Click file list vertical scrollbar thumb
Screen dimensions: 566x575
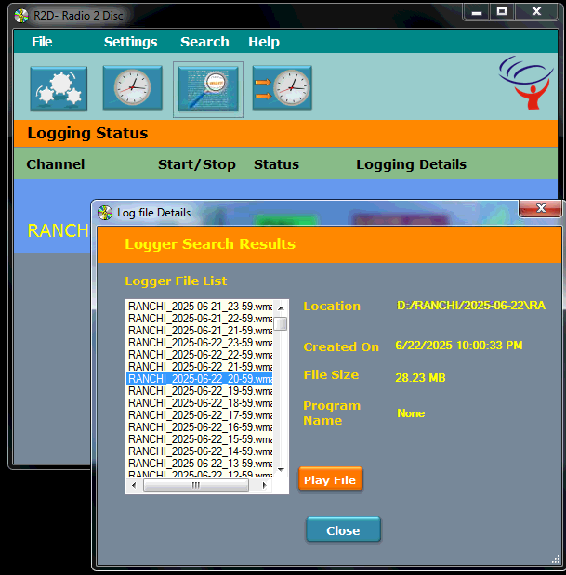[x=281, y=324]
